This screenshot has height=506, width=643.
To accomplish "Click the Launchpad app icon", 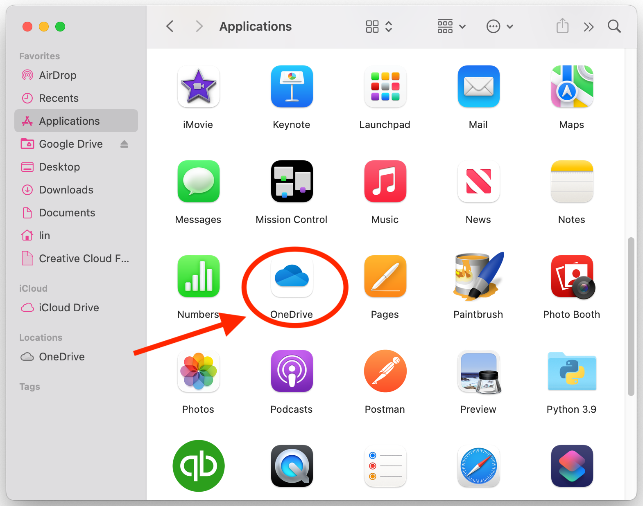I will click(385, 86).
